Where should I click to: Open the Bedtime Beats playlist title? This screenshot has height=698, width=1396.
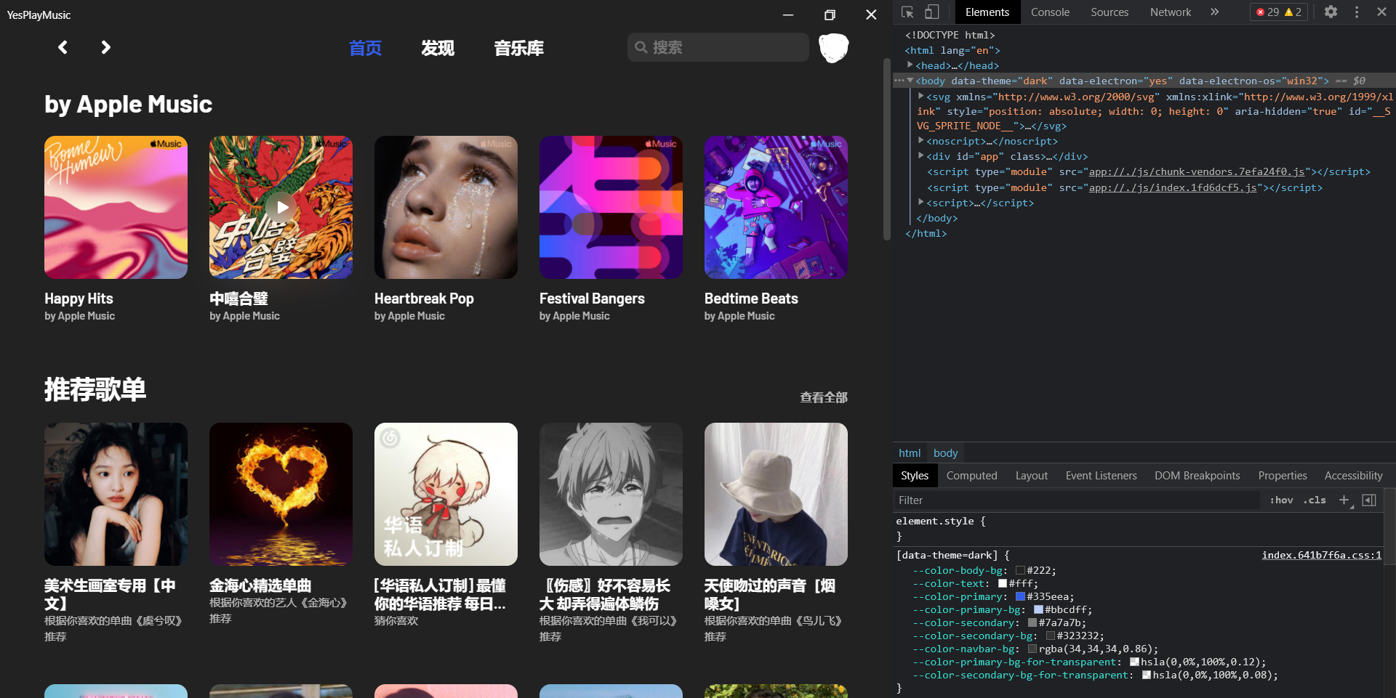pyautogui.click(x=751, y=299)
